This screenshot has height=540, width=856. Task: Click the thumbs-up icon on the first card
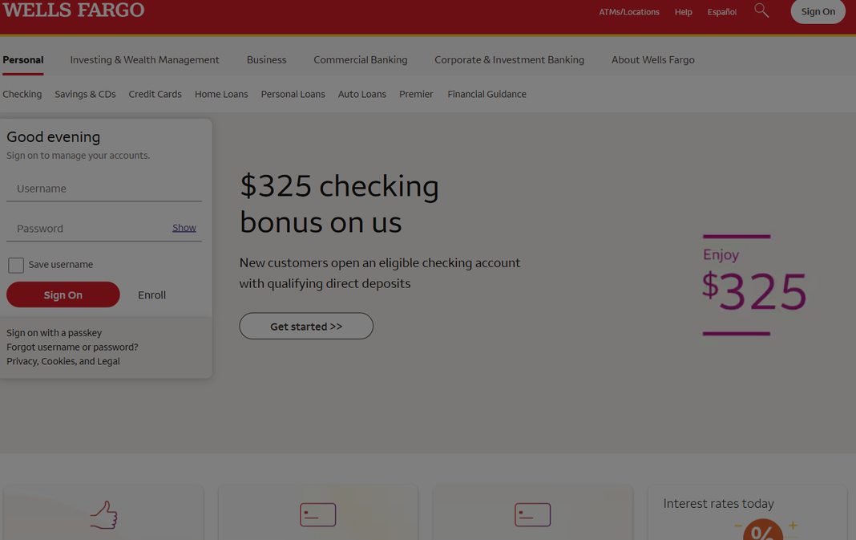103,515
